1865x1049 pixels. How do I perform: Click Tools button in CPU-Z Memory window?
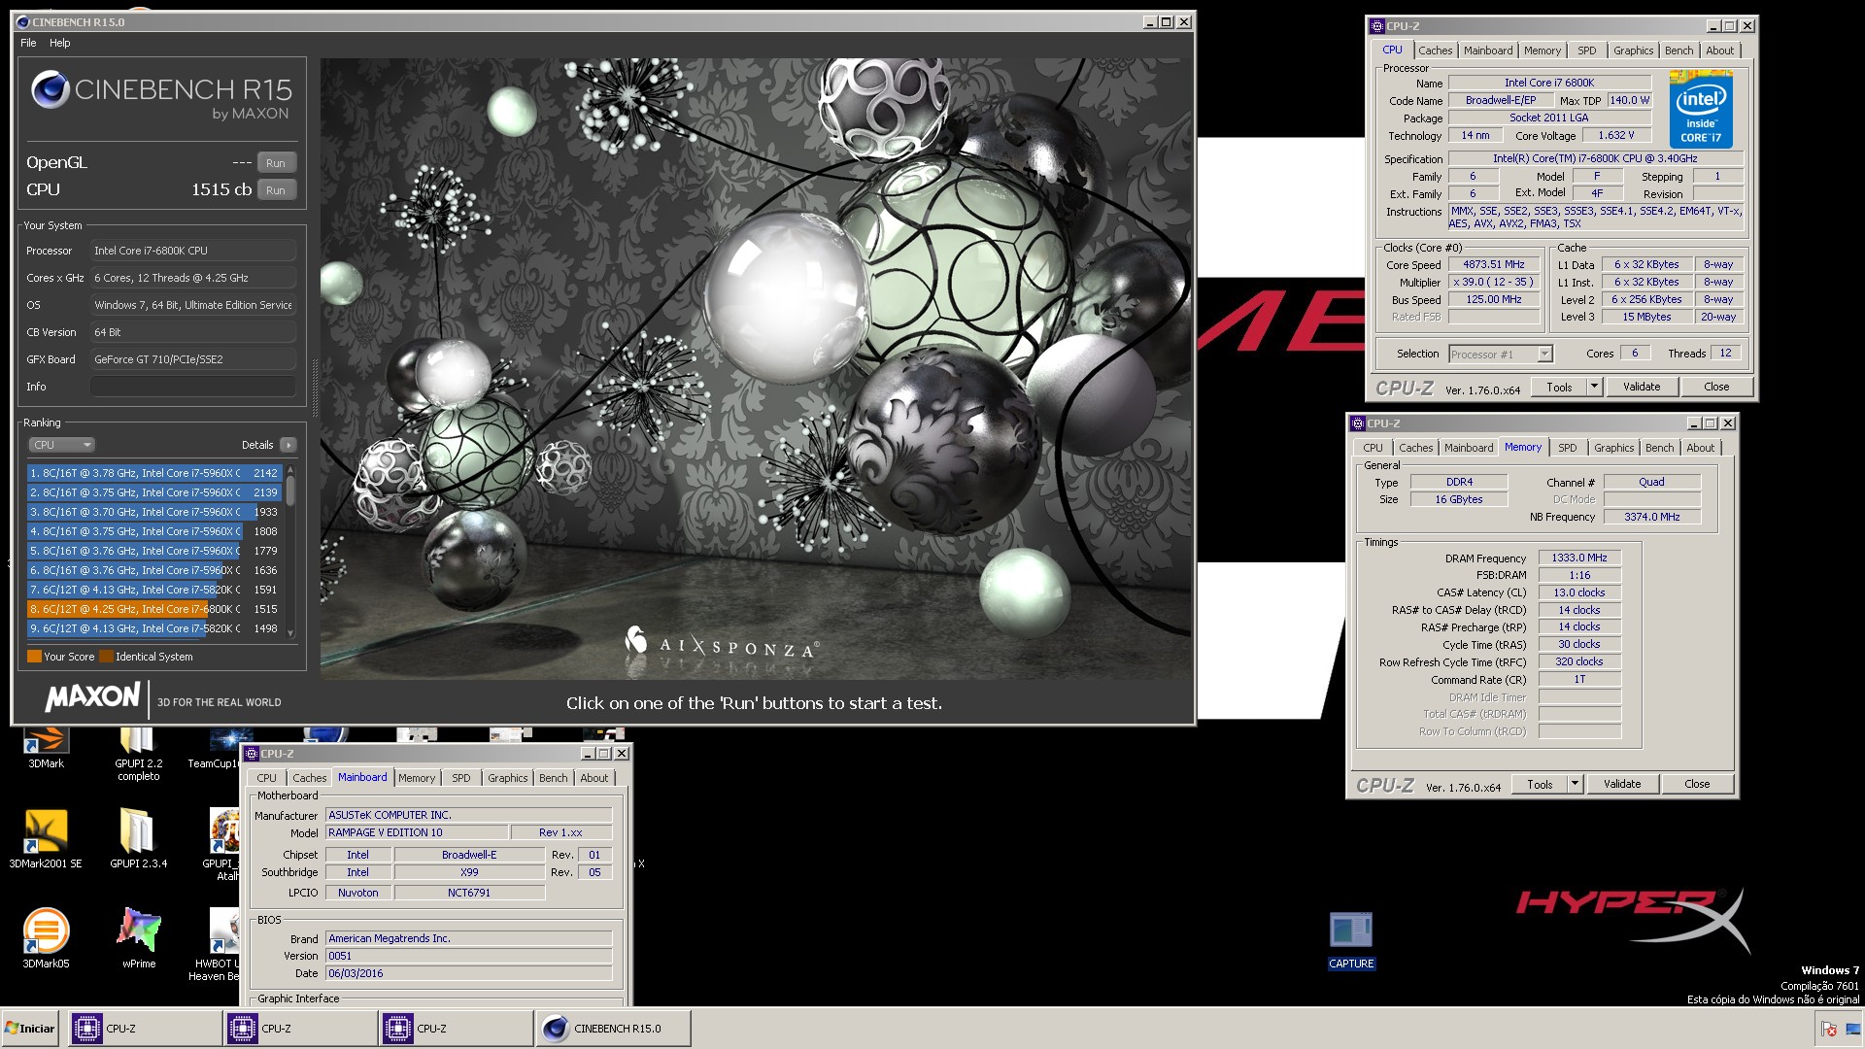click(1540, 784)
